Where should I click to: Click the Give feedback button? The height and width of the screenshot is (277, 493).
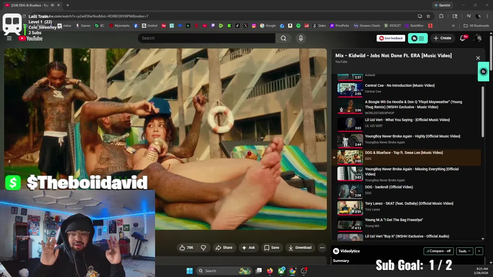tap(391, 38)
